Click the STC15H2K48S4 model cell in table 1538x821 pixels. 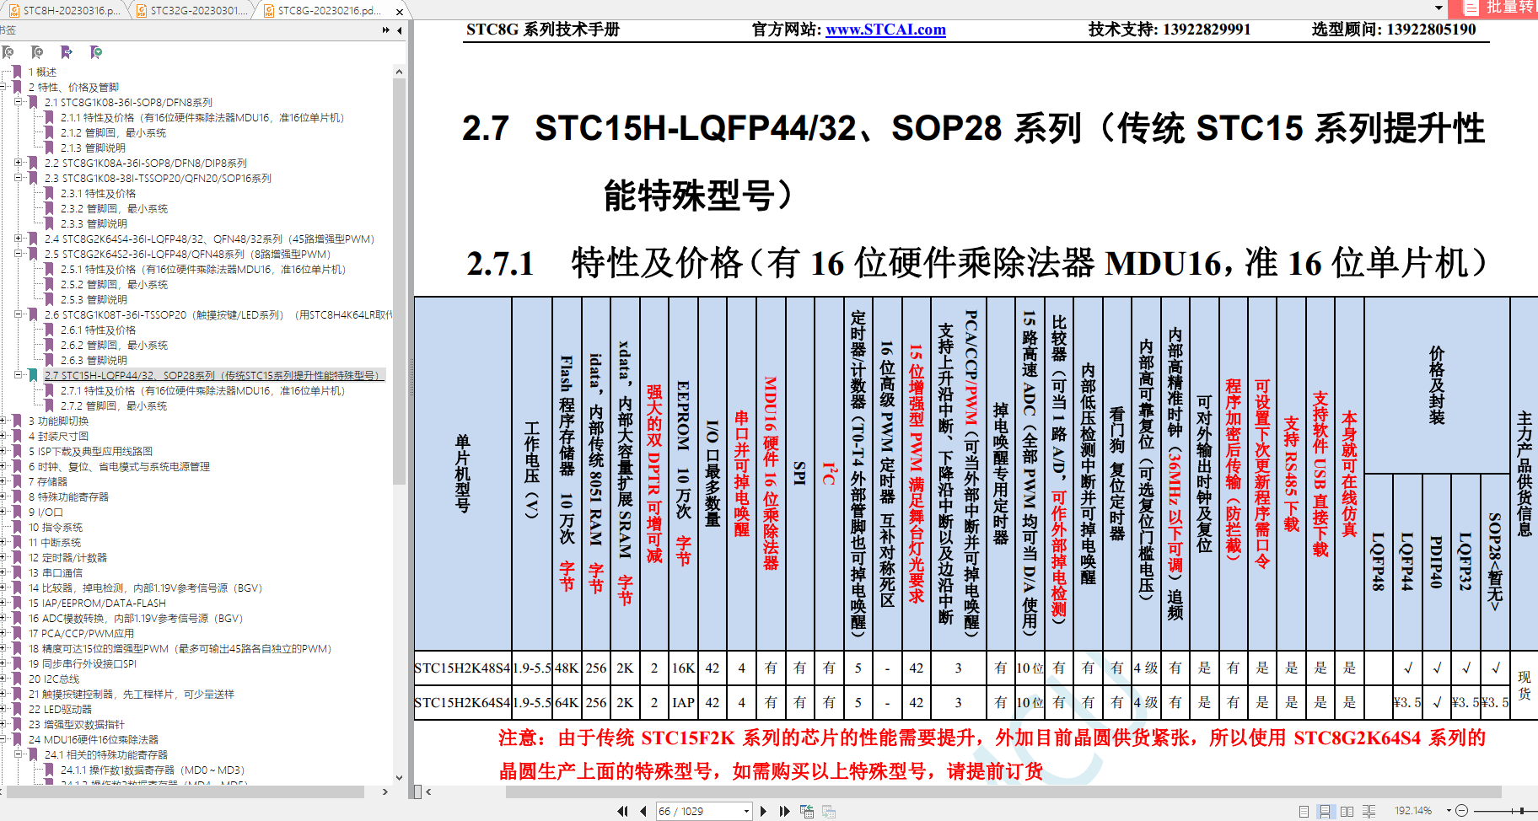[x=462, y=668]
